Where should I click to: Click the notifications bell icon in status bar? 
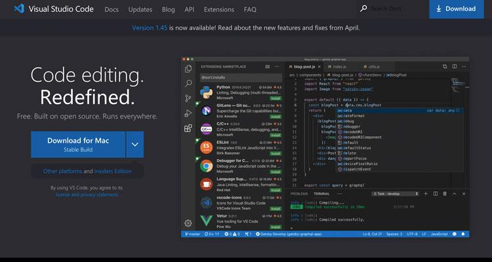[463, 234]
